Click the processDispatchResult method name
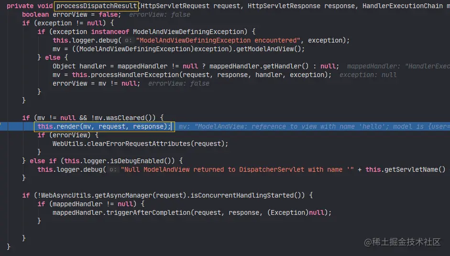The height and width of the screenshot is (256, 450). click(x=97, y=6)
